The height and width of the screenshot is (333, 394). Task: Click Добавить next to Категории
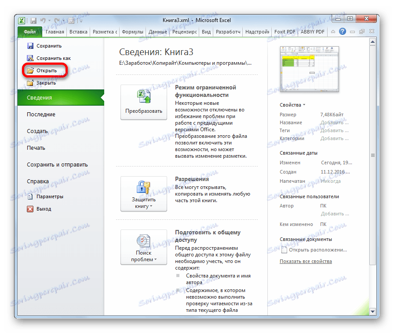coord(335,138)
